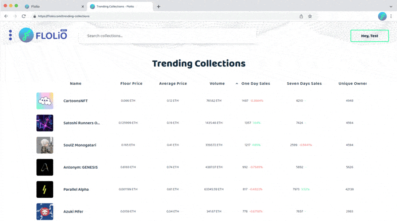Click the Trending Collections heading
Image resolution: width=397 pixels, height=221 pixels.
(x=199, y=64)
